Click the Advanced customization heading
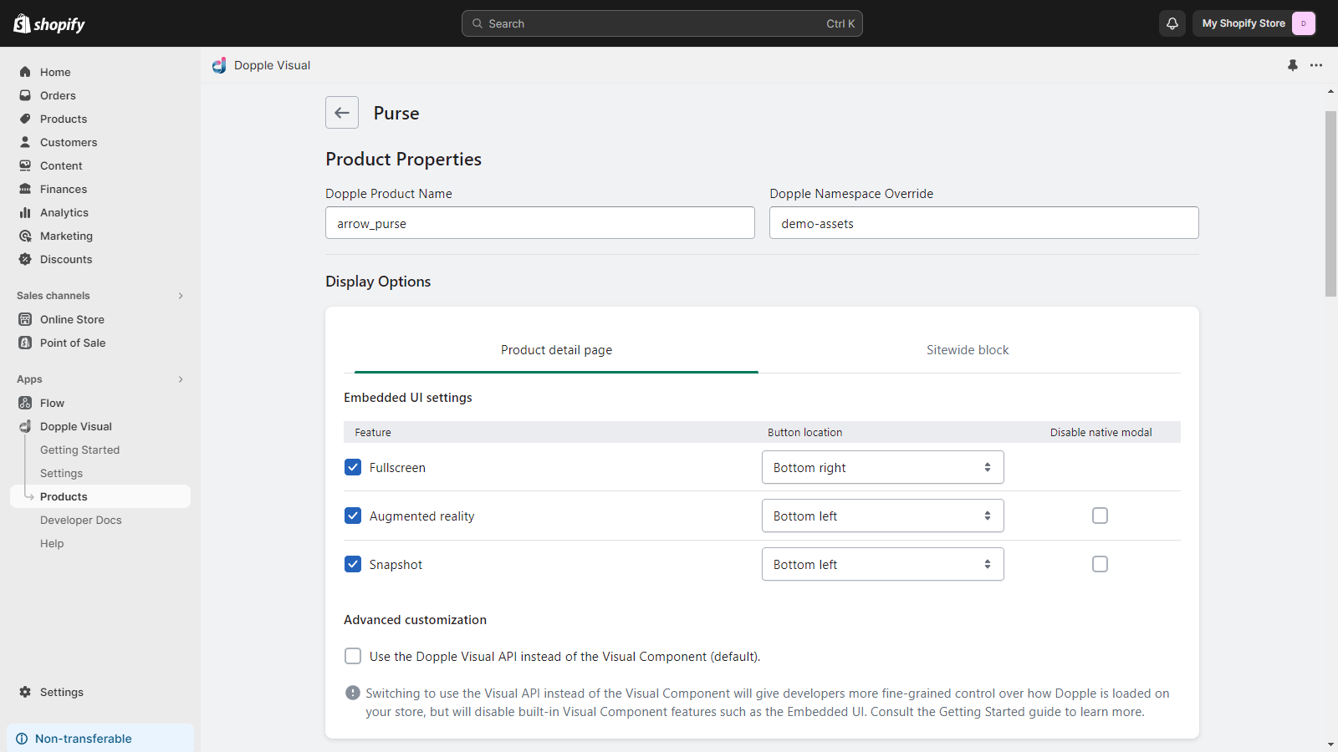 tap(415, 620)
